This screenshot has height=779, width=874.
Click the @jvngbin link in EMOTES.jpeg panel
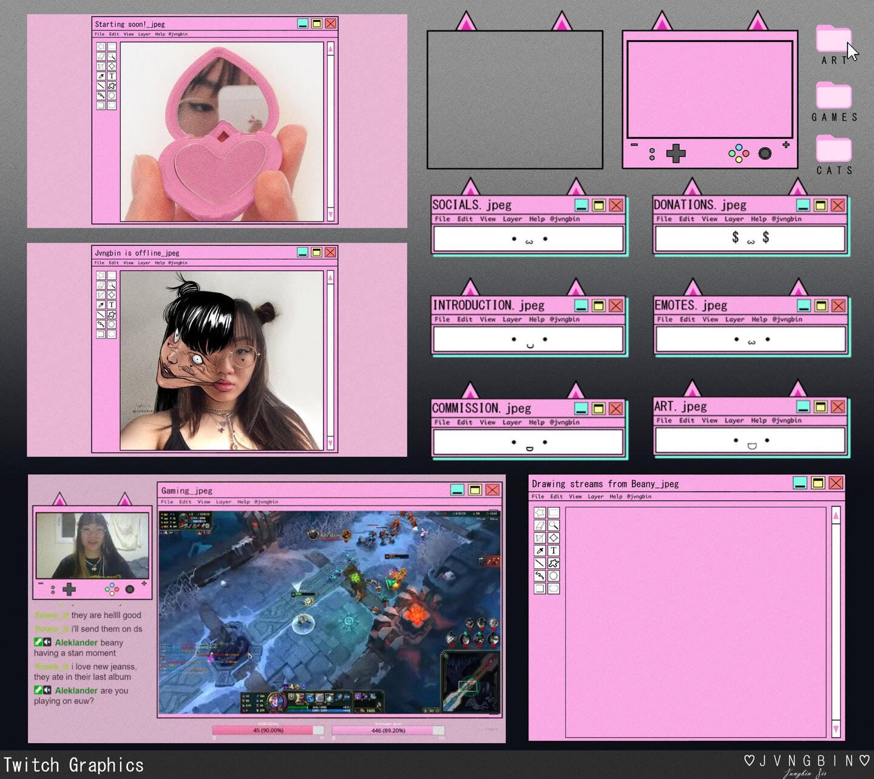(787, 319)
